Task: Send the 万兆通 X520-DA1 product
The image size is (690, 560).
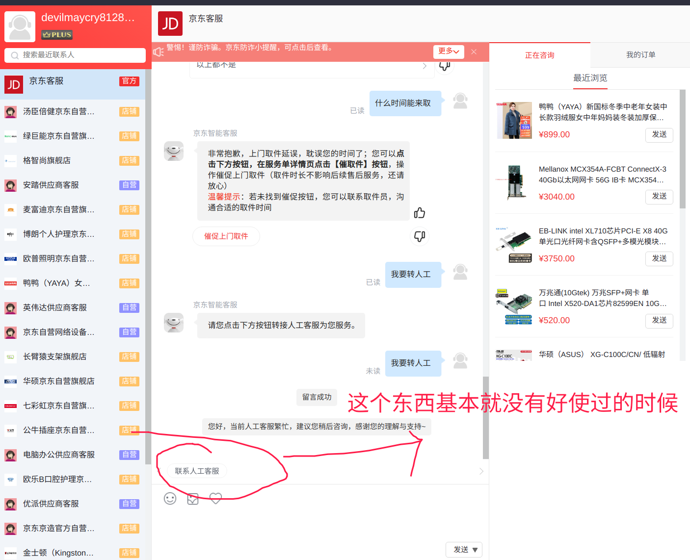Action: pyautogui.click(x=659, y=320)
